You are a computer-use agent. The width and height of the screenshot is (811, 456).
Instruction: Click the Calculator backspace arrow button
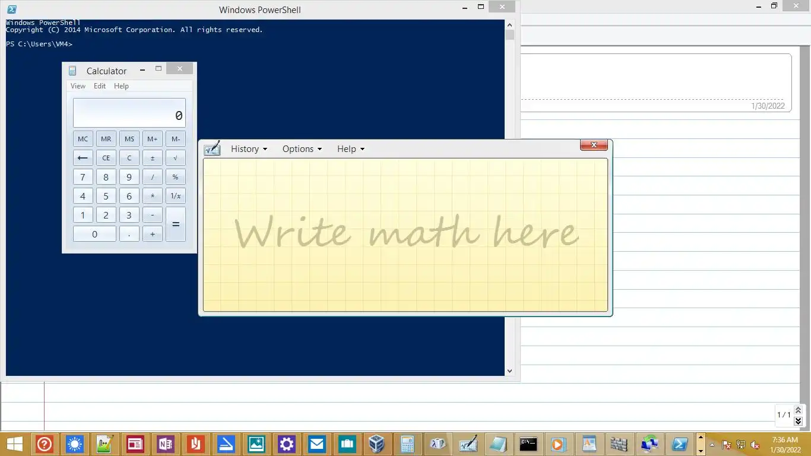pos(83,158)
